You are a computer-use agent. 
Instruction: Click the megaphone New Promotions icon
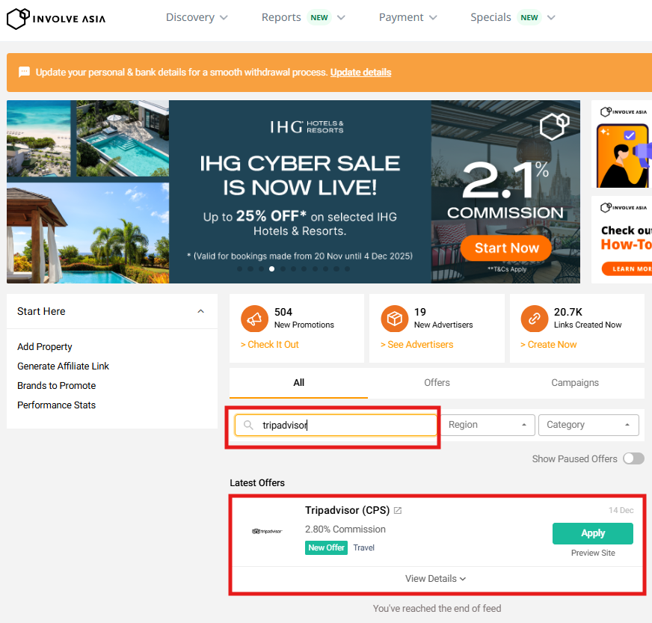tap(254, 319)
